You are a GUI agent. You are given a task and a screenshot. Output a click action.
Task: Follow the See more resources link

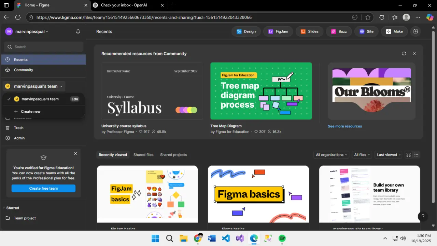[345, 126]
